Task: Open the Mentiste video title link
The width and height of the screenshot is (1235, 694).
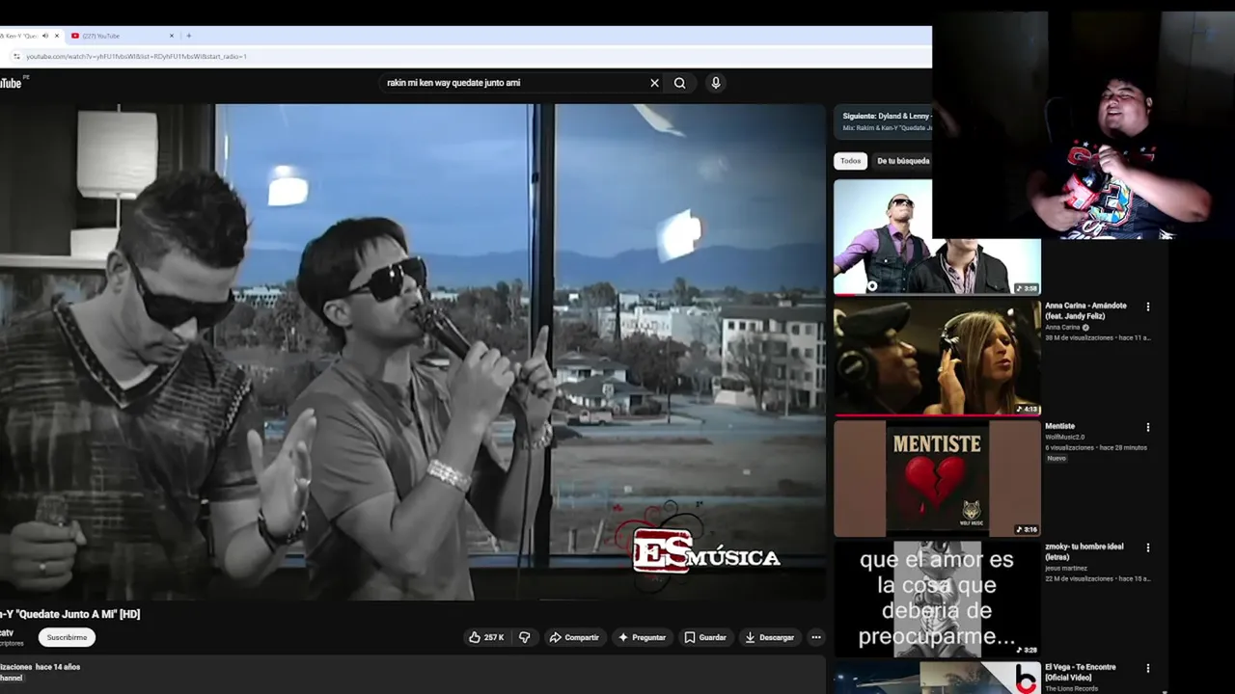Action: click(1059, 426)
